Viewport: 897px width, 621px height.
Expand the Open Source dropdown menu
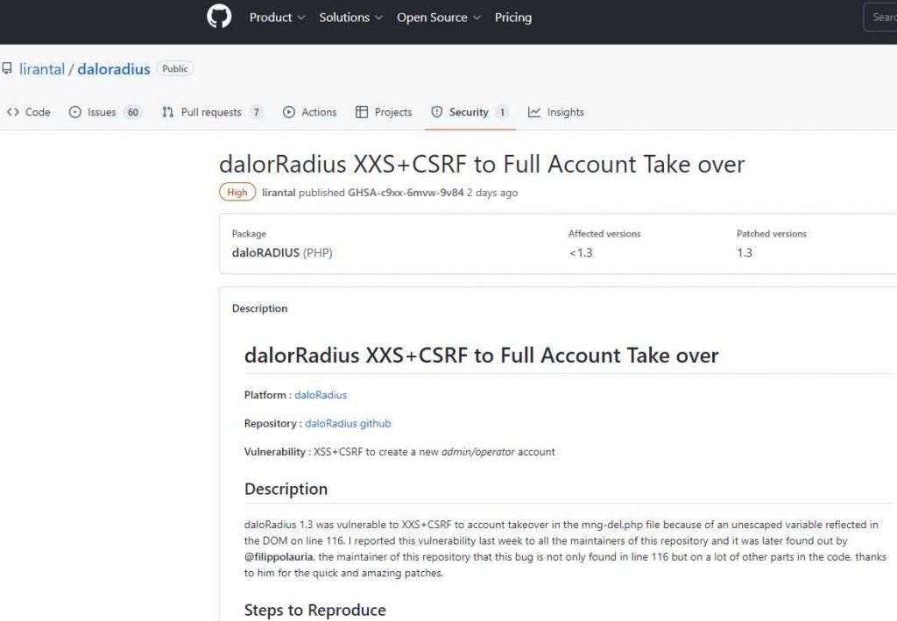(438, 18)
